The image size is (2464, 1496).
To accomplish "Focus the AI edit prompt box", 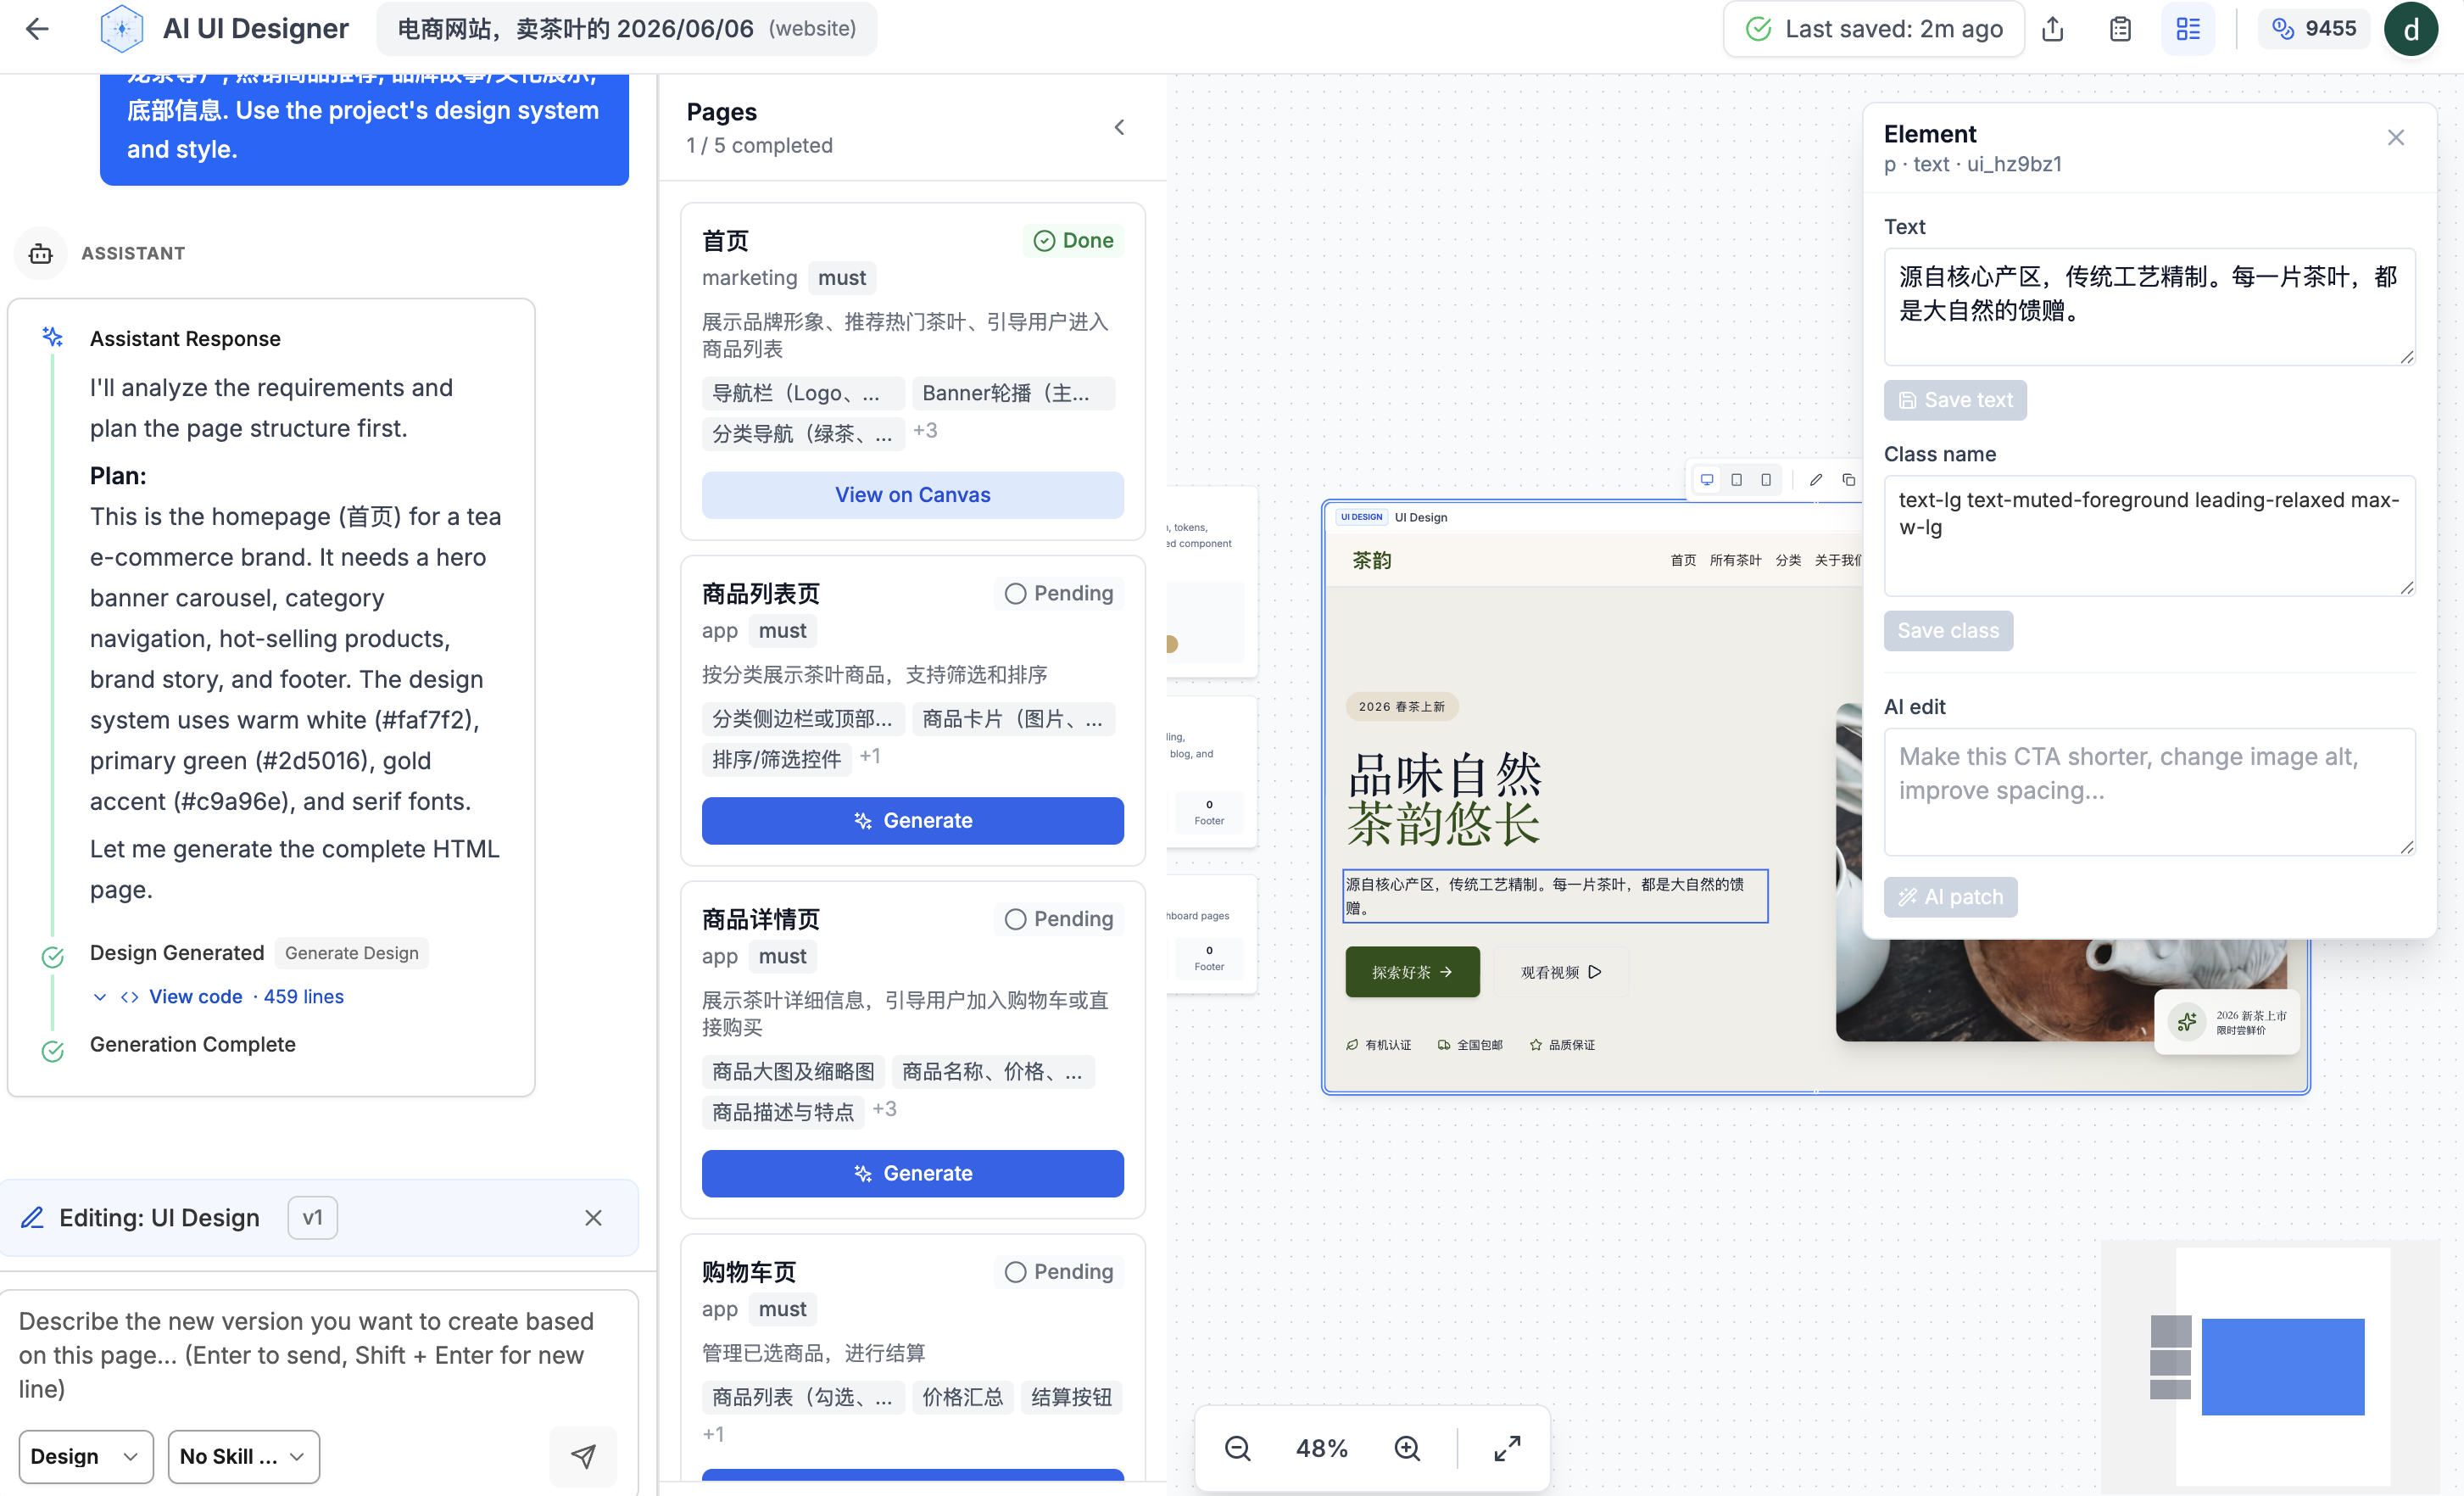I will (x=2149, y=791).
